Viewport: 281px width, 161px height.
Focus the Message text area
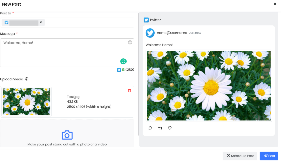tap(67, 53)
